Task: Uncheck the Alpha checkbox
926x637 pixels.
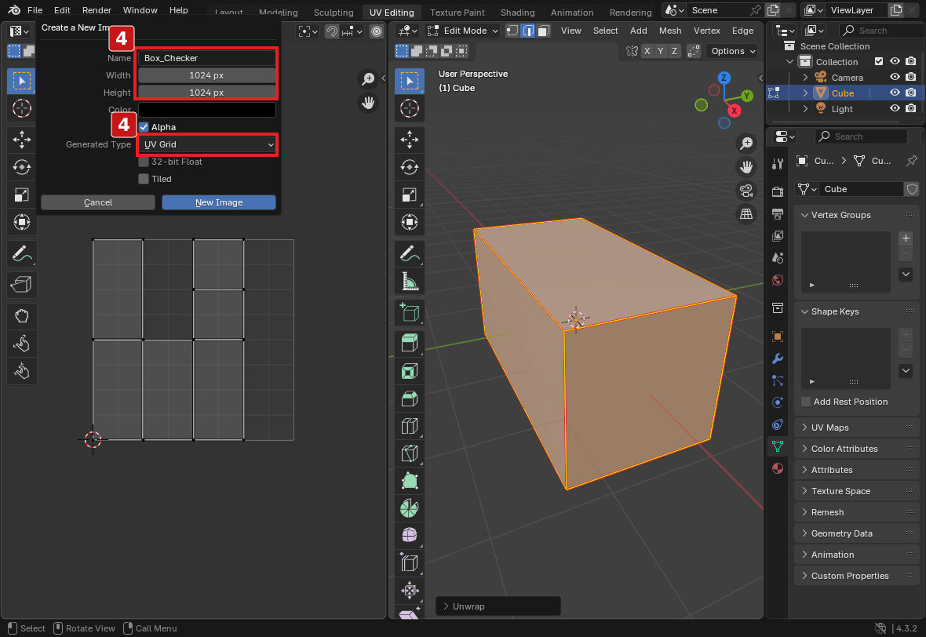Action: coord(144,127)
